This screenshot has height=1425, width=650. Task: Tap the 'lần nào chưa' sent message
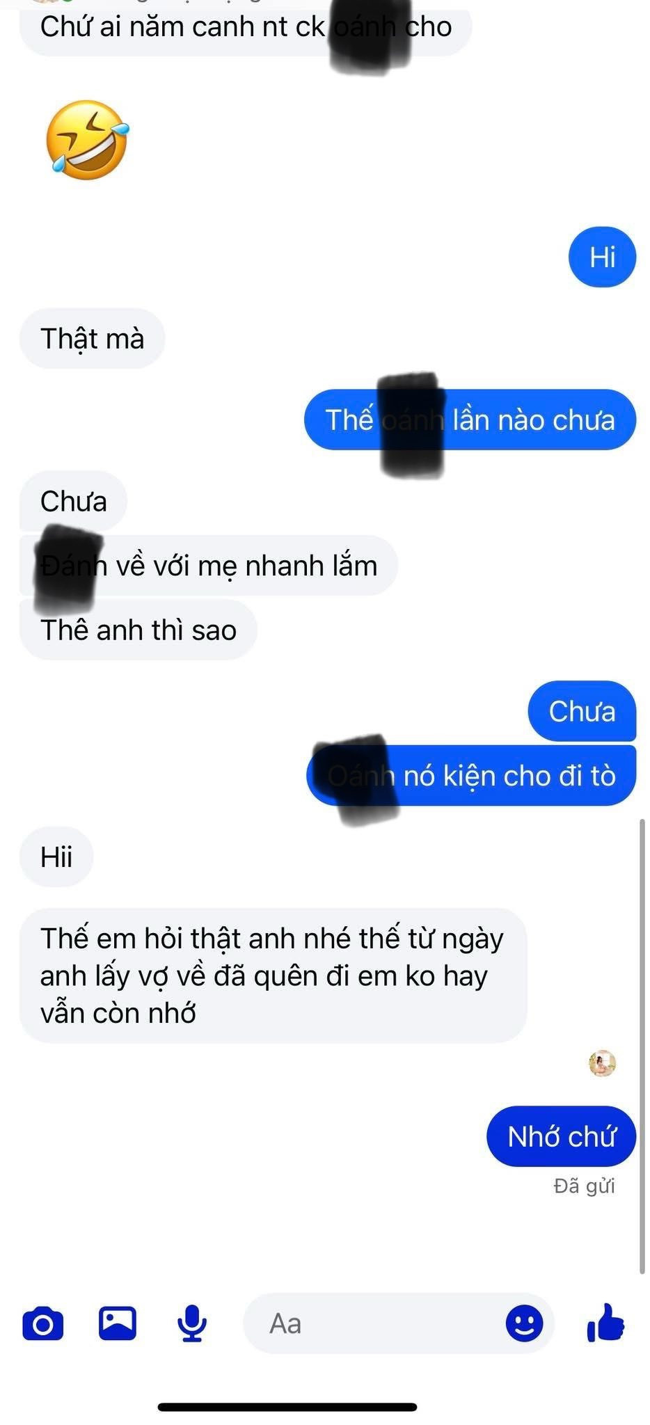click(x=470, y=420)
